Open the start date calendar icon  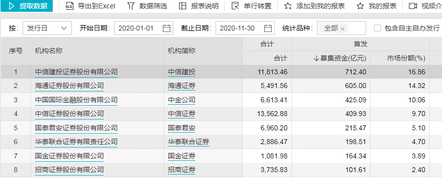click(x=166, y=28)
